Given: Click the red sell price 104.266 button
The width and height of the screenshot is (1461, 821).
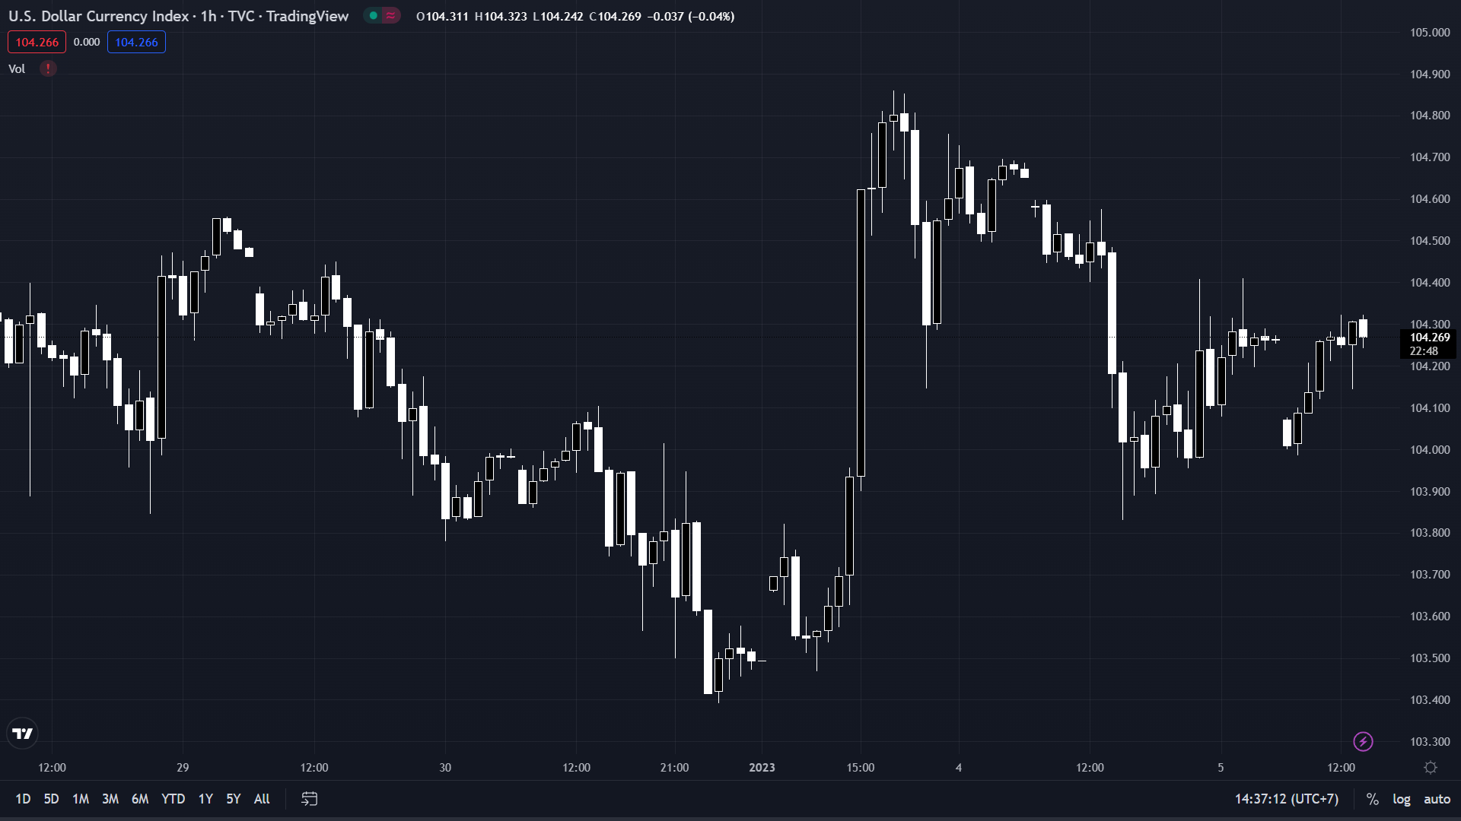Looking at the screenshot, I should tap(37, 43).
